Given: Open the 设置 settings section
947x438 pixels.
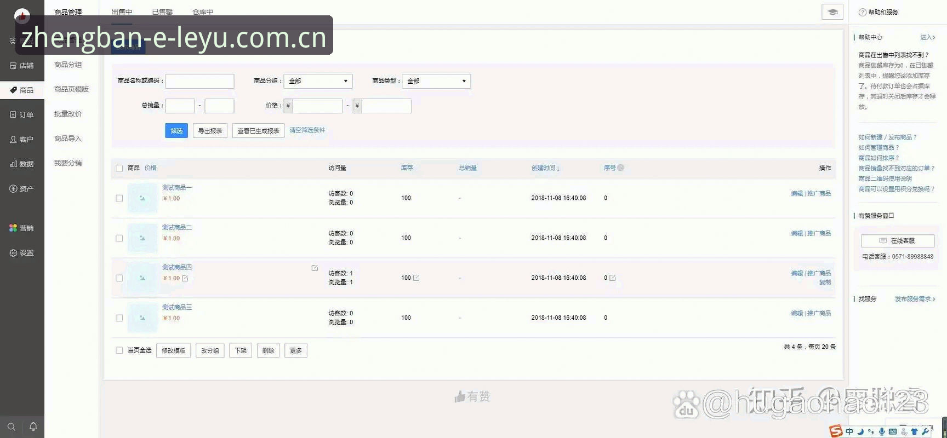Looking at the screenshot, I should [22, 253].
